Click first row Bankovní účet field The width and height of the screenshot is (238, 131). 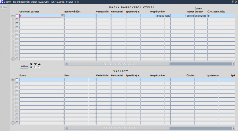tap(80, 16)
